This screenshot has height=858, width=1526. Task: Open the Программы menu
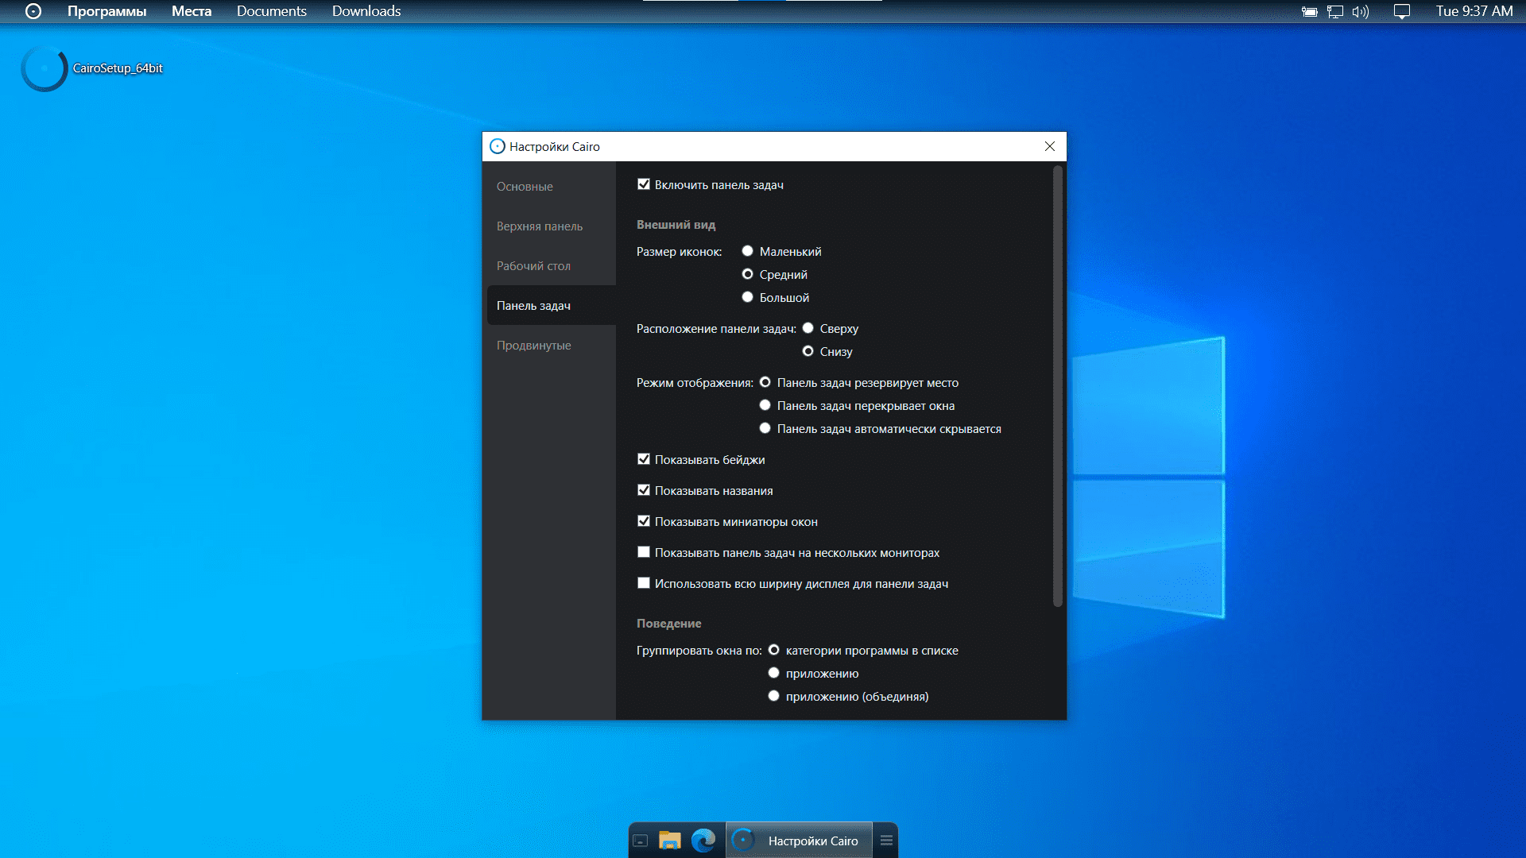pyautogui.click(x=107, y=11)
